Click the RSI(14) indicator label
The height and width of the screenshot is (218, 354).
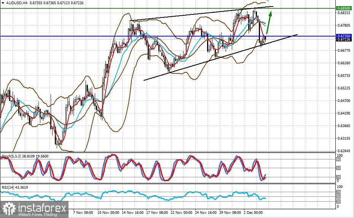point(15,187)
